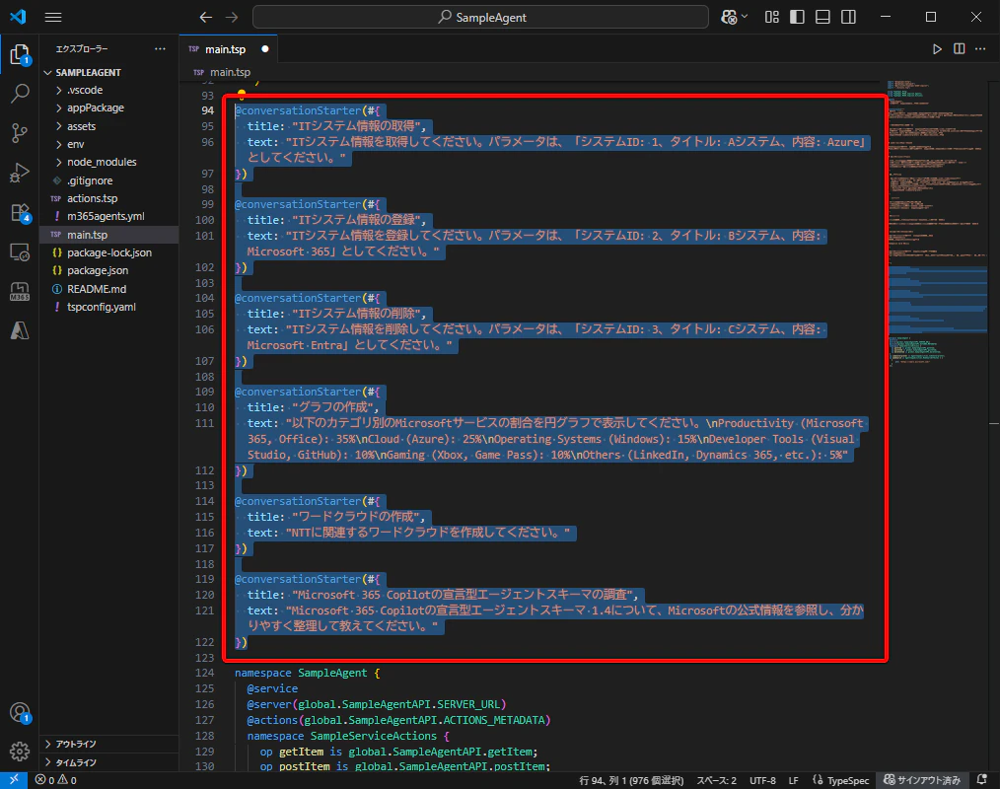
Task: Open the Manage gear icon
Action: coord(20,752)
